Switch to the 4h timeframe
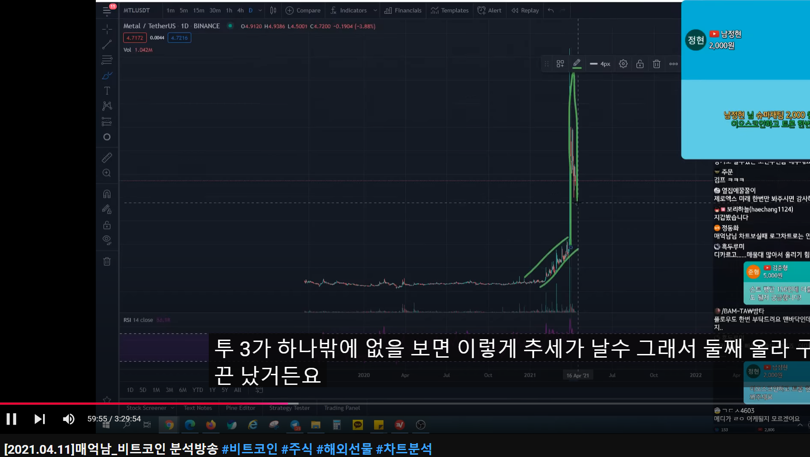The height and width of the screenshot is (457, 810). pyautogui.click(x=241, y=10)
